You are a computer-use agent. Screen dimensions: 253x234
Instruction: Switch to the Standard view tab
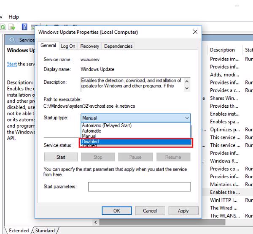click(45, 231)
